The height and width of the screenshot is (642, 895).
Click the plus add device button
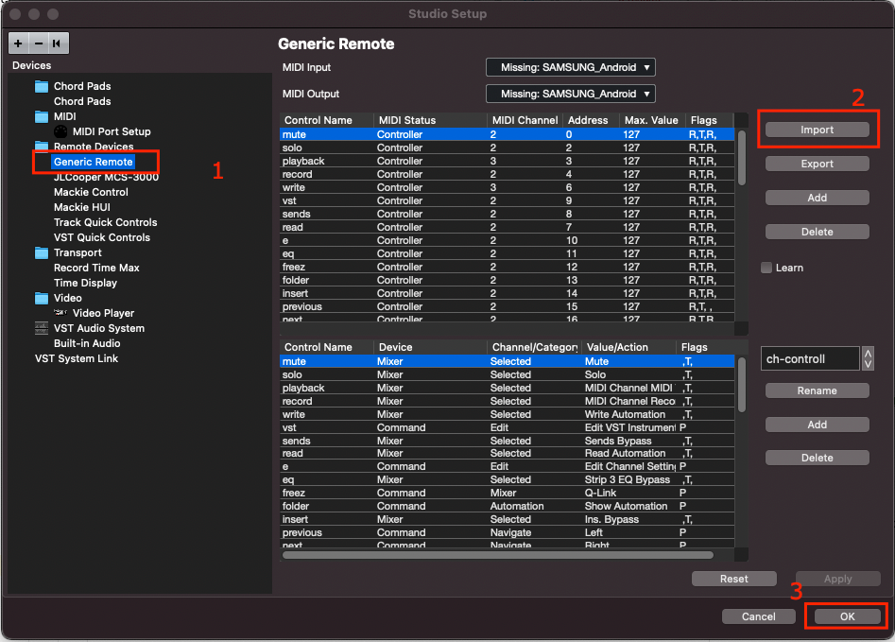pos(19,43)
